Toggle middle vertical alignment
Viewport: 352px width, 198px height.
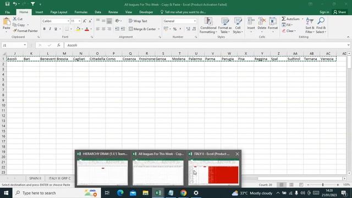[x=103, y=21]
